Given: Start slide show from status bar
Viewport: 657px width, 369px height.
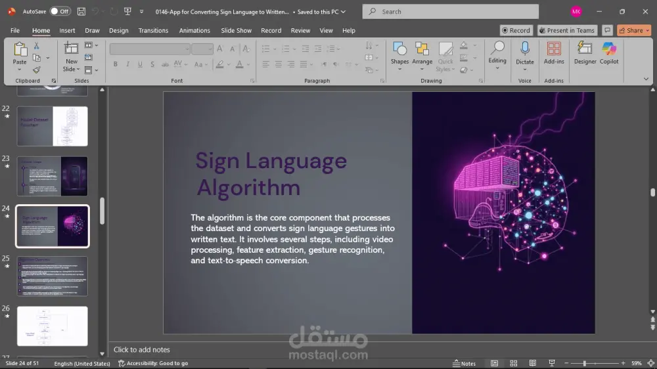Looking at the screenshot, I should click(x=552, y=363).
